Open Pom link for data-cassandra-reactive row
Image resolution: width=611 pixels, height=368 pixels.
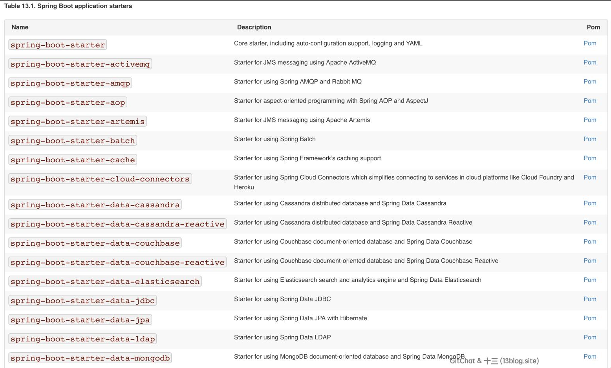(590, 223)
